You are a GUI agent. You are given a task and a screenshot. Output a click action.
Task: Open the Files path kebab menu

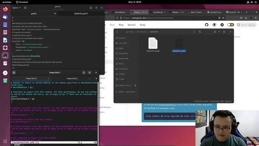tap(194, 32)
